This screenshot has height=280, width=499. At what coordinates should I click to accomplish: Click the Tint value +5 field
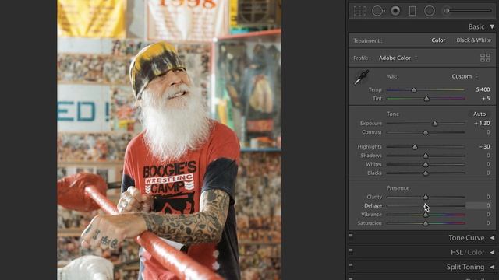[x=486, y=99]
